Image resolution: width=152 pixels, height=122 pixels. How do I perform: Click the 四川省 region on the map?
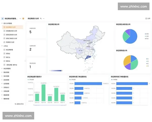[80, 51]
